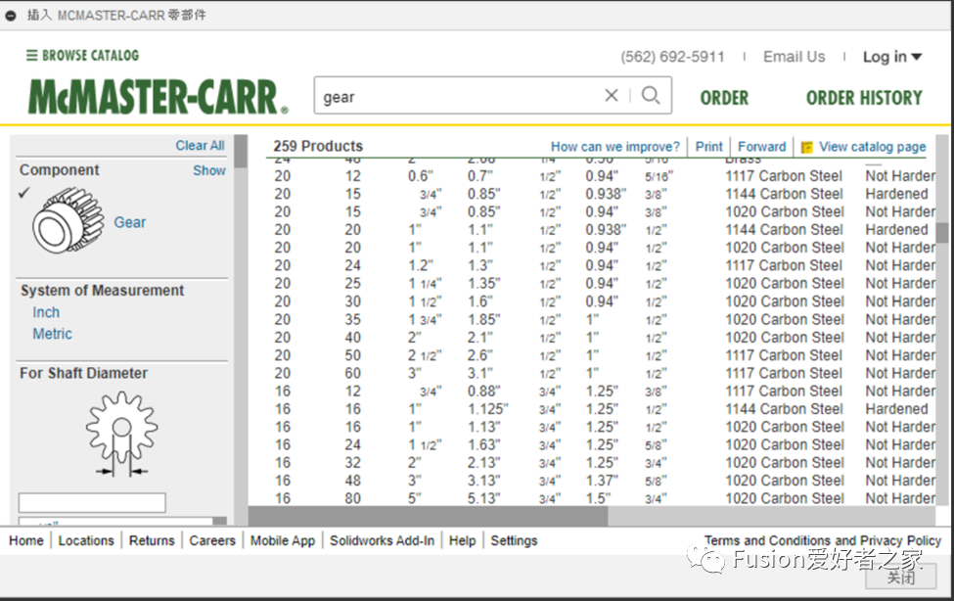Click the Print link
This screenshot has height=601, width=954.
(709, 147)
